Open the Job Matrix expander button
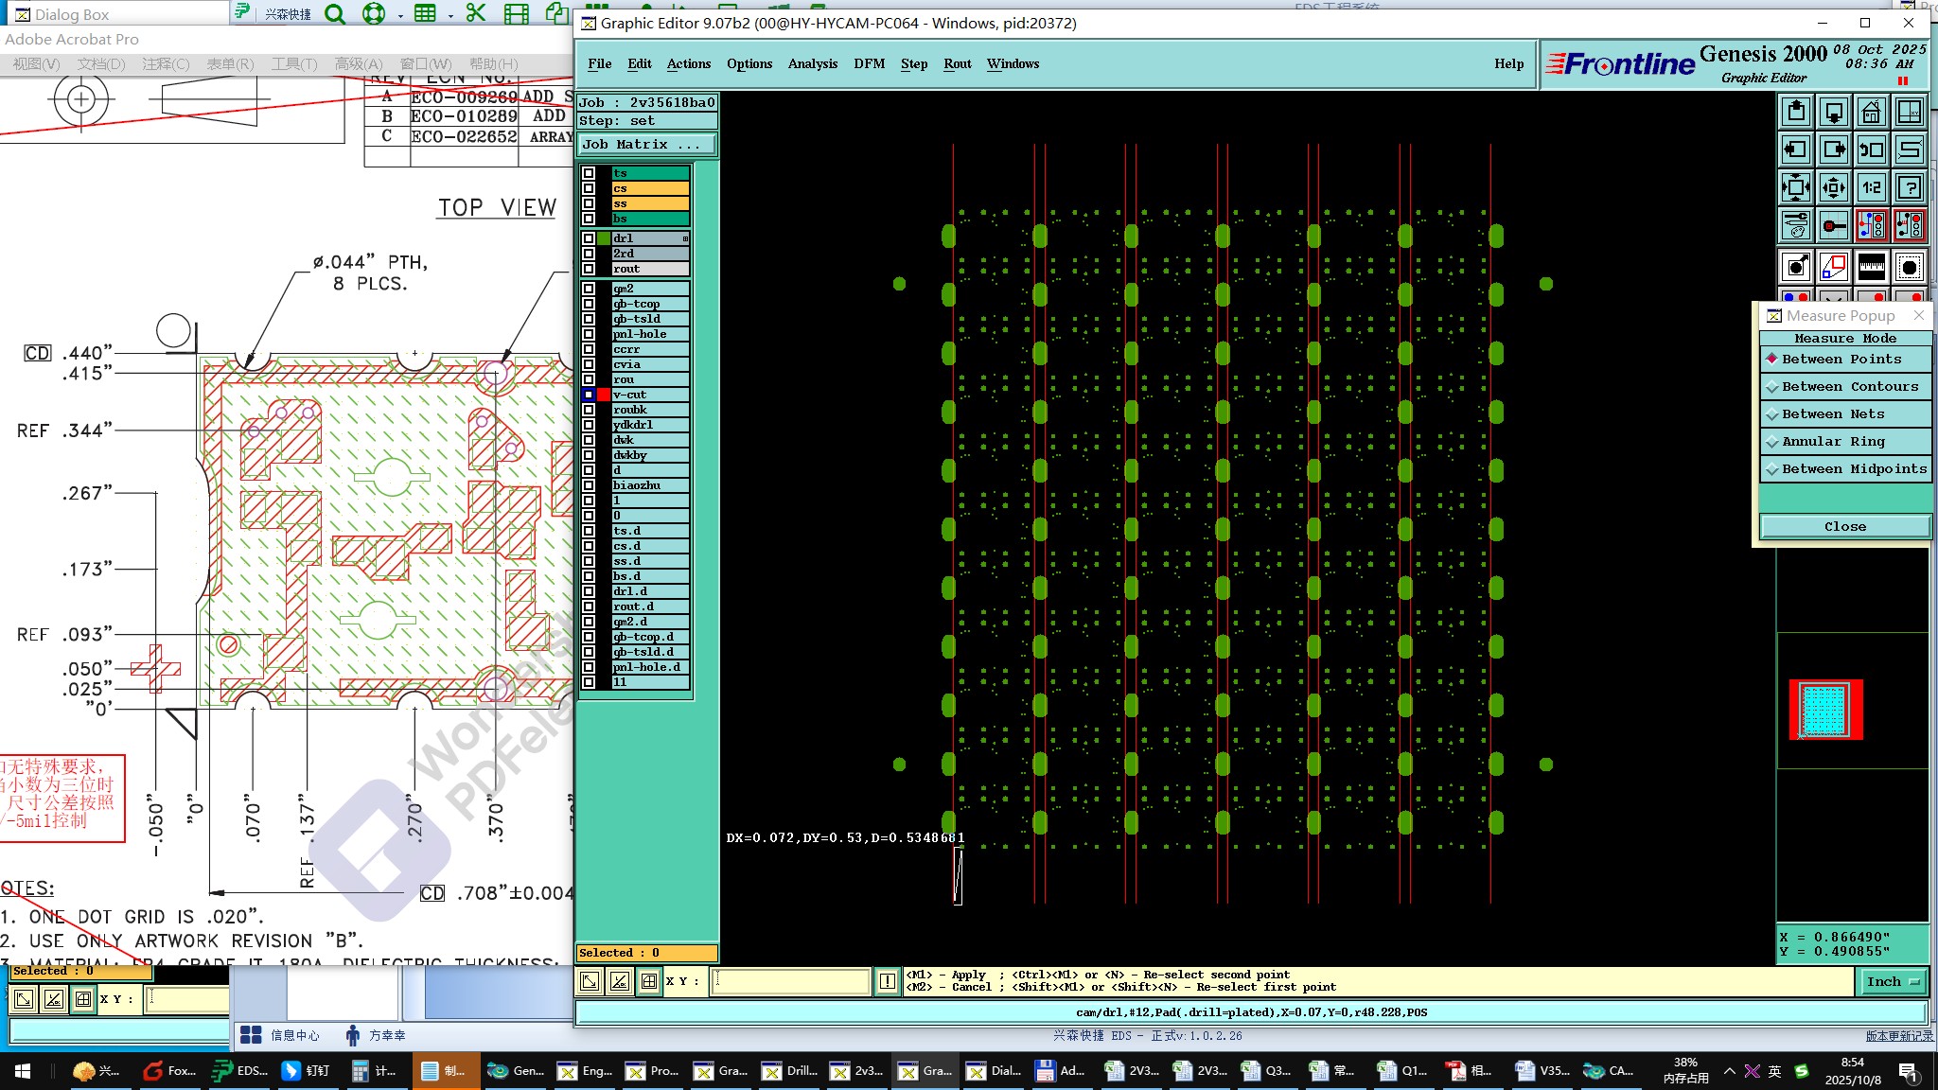 pyautogui.click(x=646, y=145)
